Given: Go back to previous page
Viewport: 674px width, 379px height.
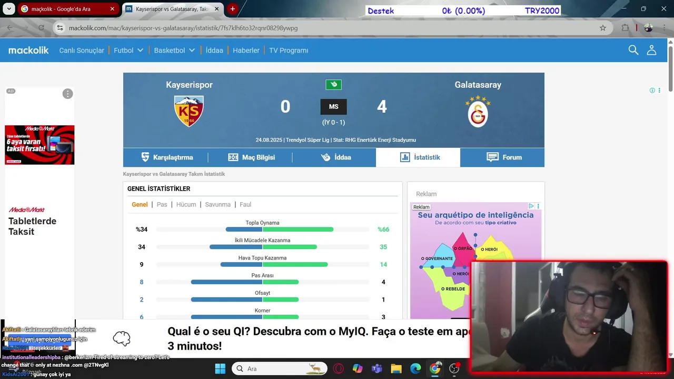Looking at the screenshot, I should (9, 28).
